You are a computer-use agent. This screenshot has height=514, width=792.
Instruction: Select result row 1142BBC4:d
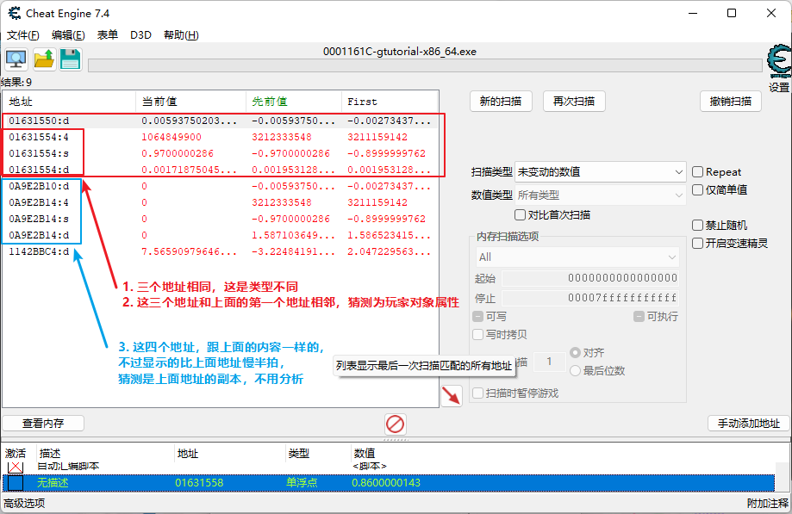[x=221, y=251]
